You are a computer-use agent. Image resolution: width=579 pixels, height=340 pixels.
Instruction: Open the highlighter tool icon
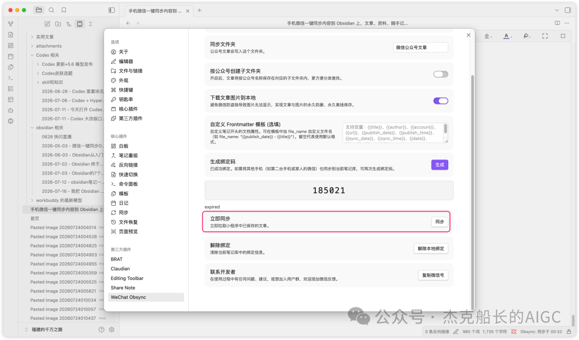[526, 36]
